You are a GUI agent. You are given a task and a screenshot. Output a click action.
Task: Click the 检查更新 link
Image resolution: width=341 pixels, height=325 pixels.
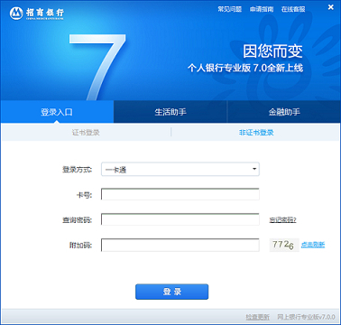(x=258, y=317)
